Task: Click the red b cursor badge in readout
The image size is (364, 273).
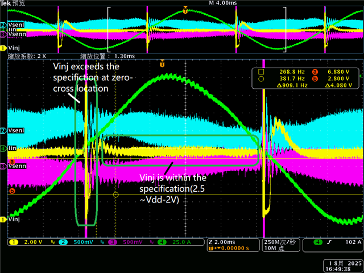Action: pyautogui.click(x=315, y=78)
